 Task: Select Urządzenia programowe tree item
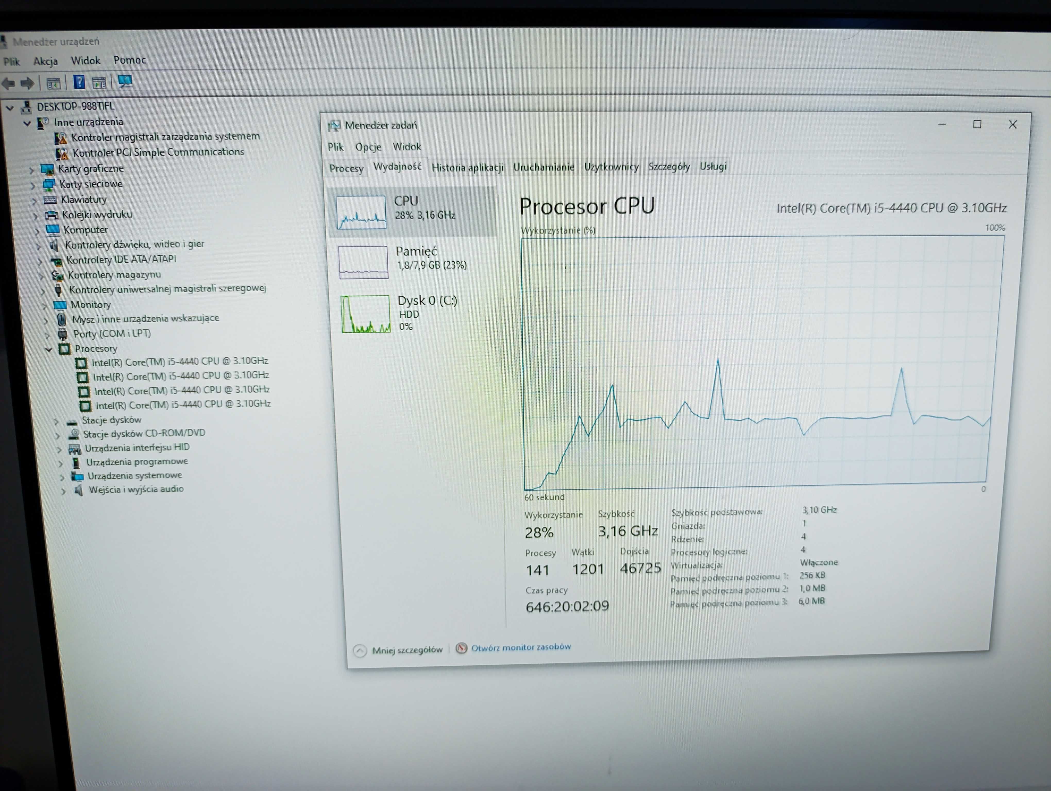coord(137,461)
